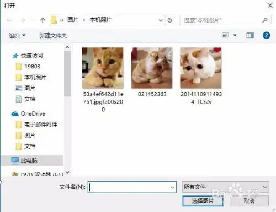The width and height of the screenshot is (276, 212).
Task: Click the 20141109114934_TCr2v file name text
Action: (201, 98)
